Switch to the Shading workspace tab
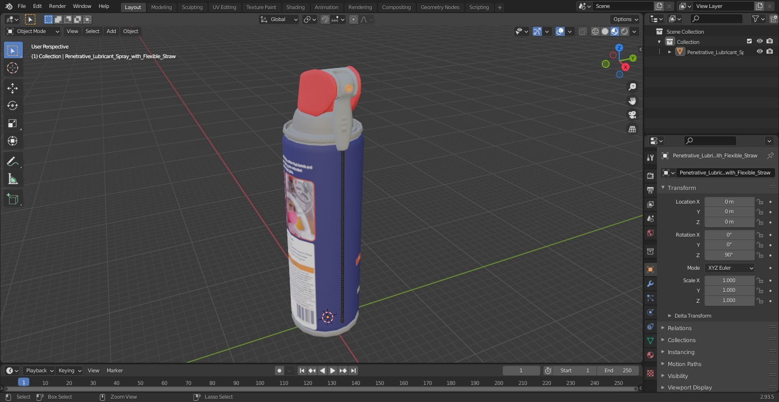 (x=295, y=7)
